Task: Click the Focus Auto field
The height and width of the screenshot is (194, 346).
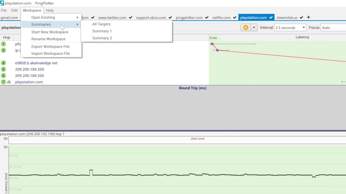Action: tap(333, 28)
